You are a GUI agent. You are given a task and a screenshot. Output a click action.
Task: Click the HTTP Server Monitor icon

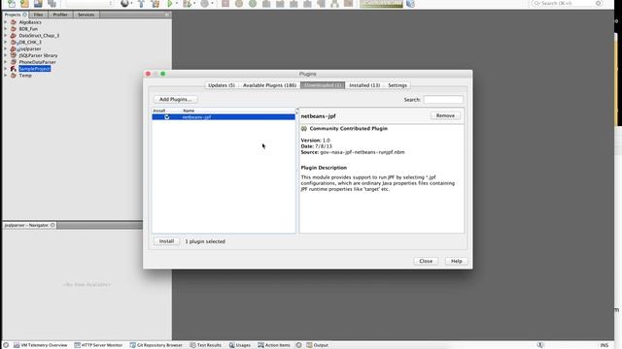click(x=77, y=345)
